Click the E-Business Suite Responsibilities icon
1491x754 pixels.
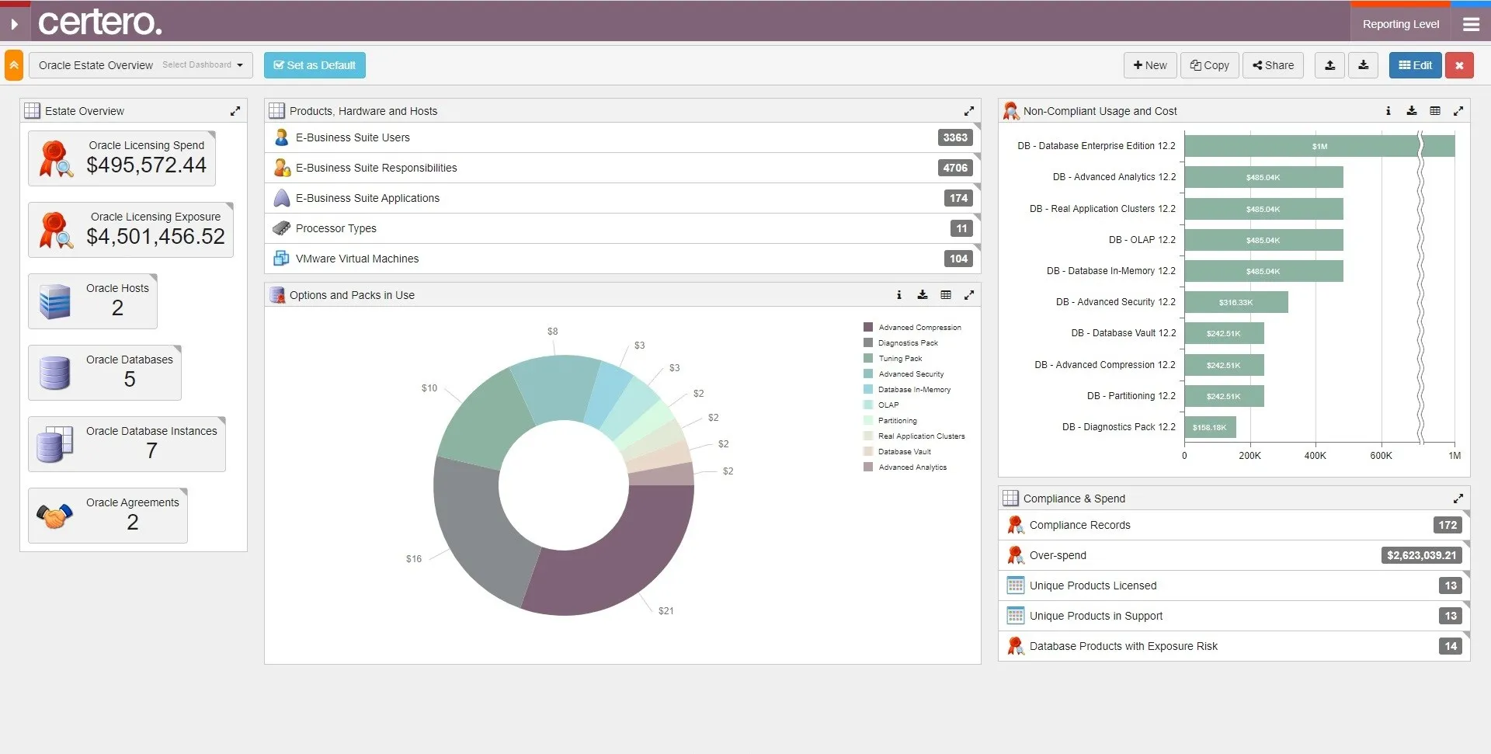point(282,168)
